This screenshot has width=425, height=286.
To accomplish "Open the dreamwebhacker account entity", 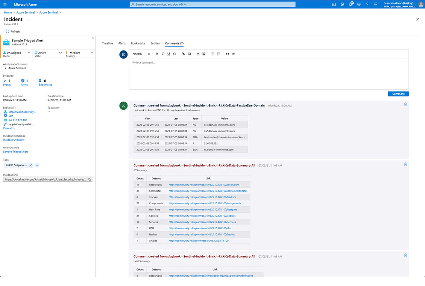I will pos(22,112).
